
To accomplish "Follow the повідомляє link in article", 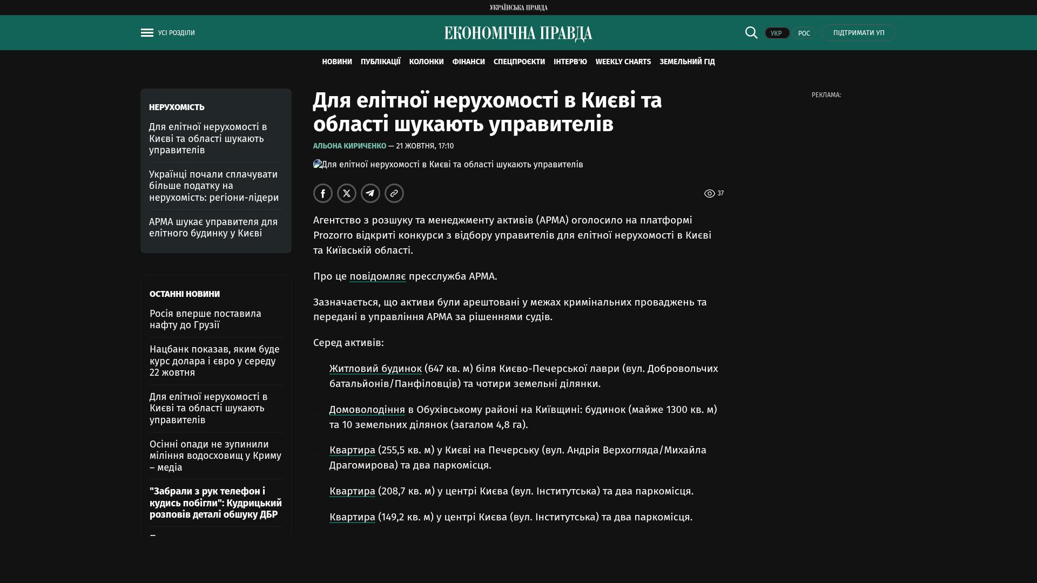I will (x=378, y=276).
